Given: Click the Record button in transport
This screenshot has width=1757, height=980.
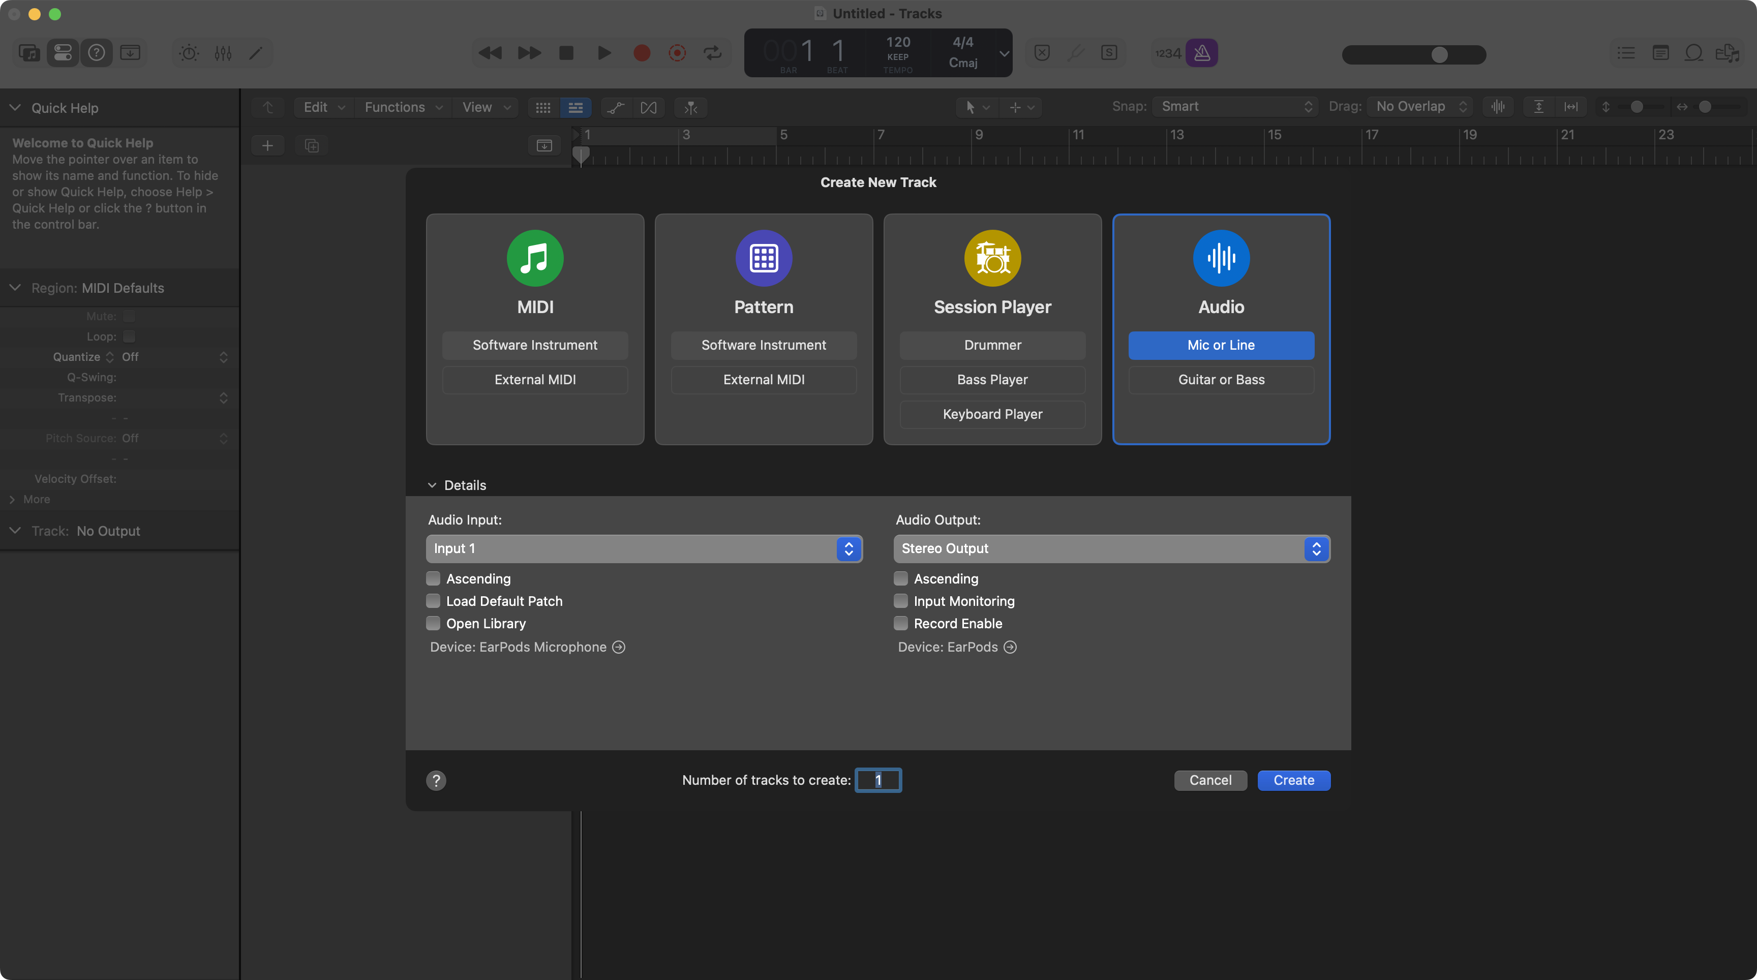Looking at the screenshot, I should 641,52.
